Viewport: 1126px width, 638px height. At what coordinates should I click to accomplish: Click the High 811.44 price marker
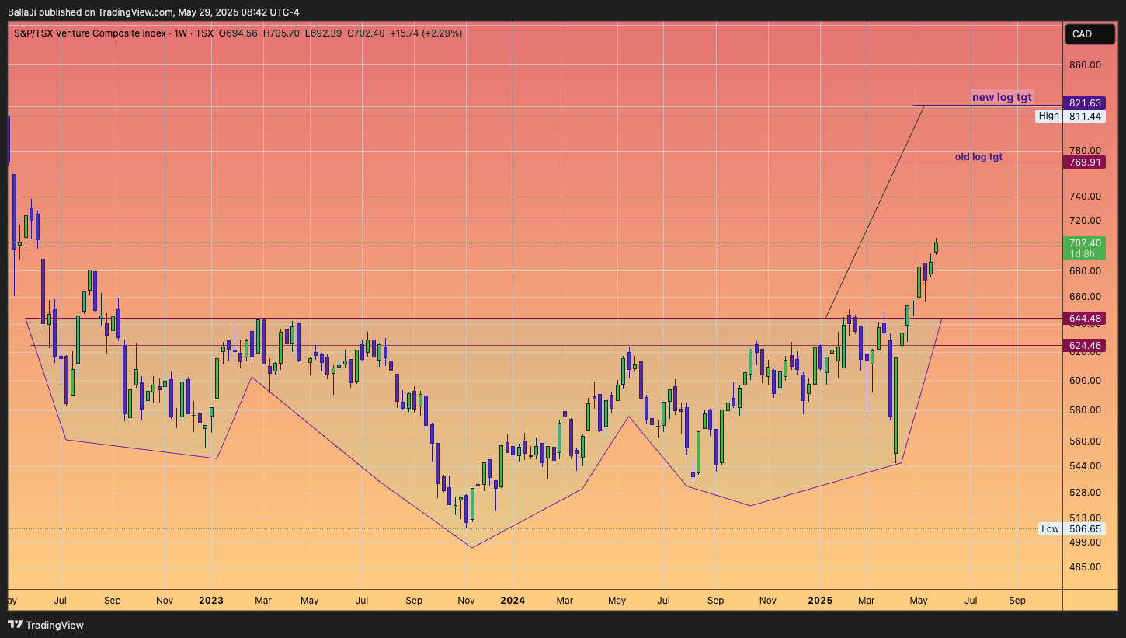[x=1071, y=116]
